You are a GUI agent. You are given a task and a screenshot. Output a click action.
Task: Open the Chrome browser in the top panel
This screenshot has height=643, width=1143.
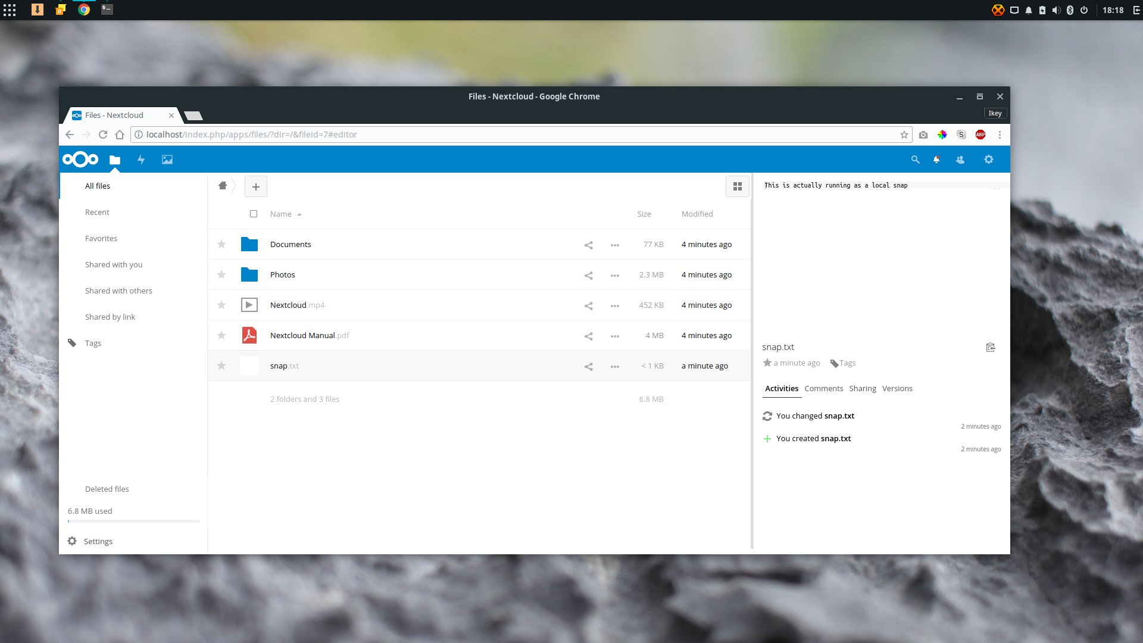click(84, 10)
